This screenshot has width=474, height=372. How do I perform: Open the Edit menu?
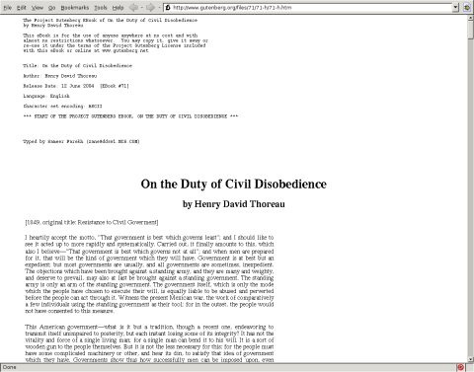click(x=22, y=7)
